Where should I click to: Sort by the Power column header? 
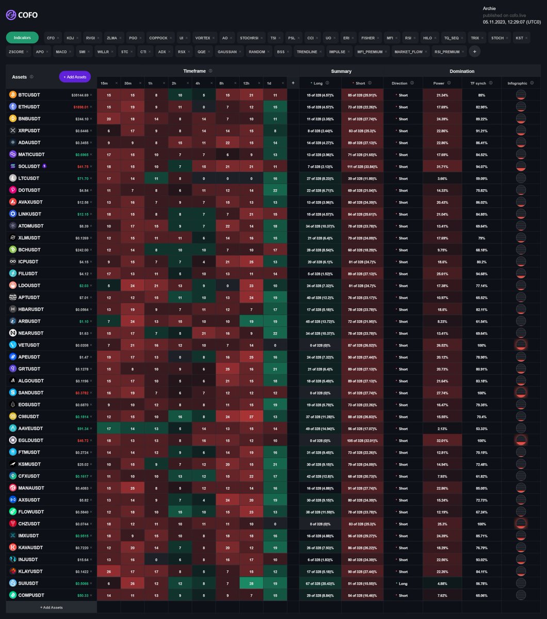click(x=439, y=83)
